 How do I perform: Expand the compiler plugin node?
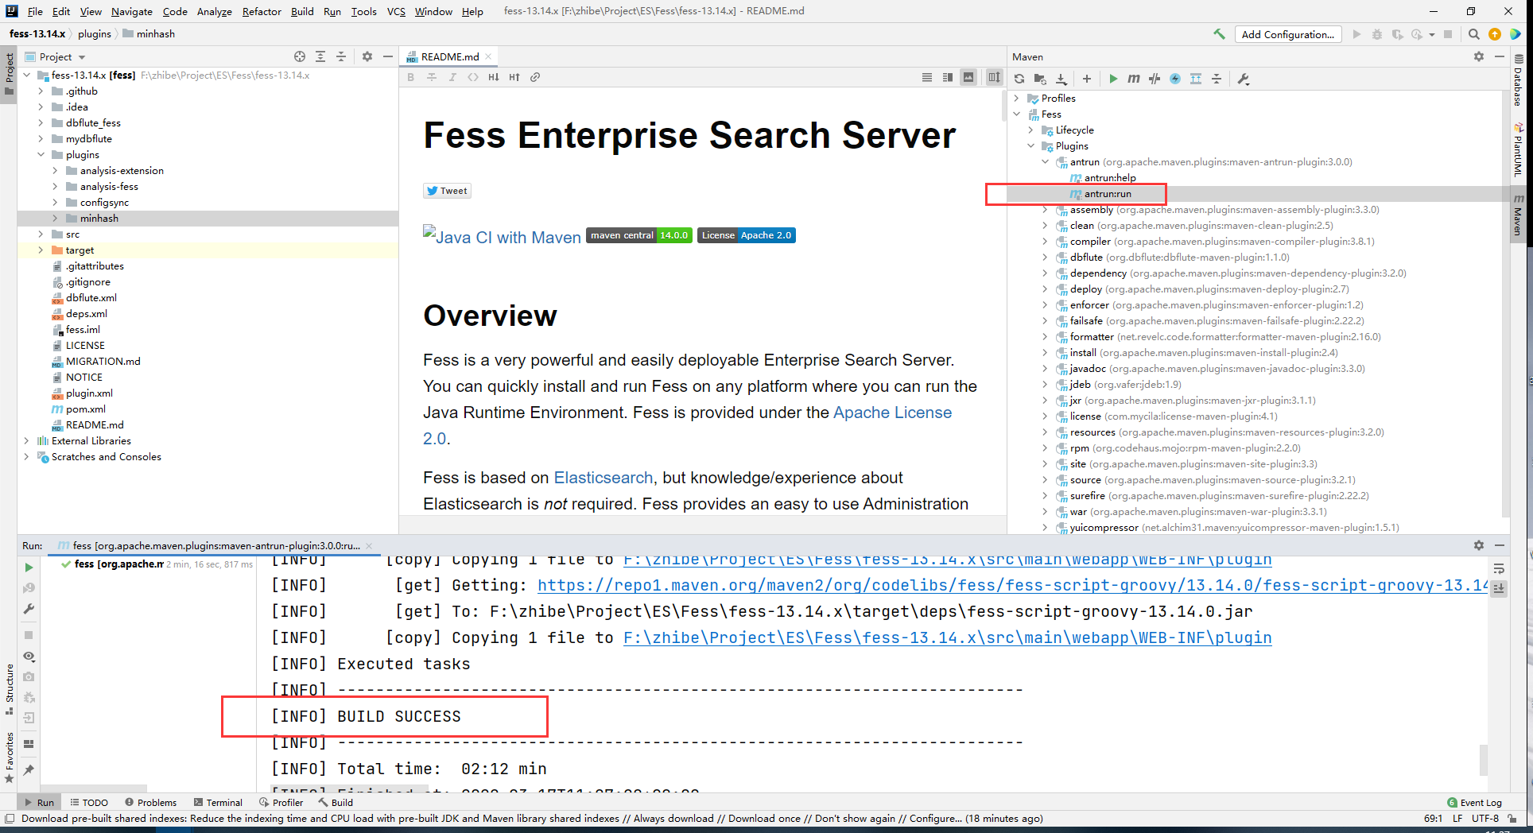1046,242
